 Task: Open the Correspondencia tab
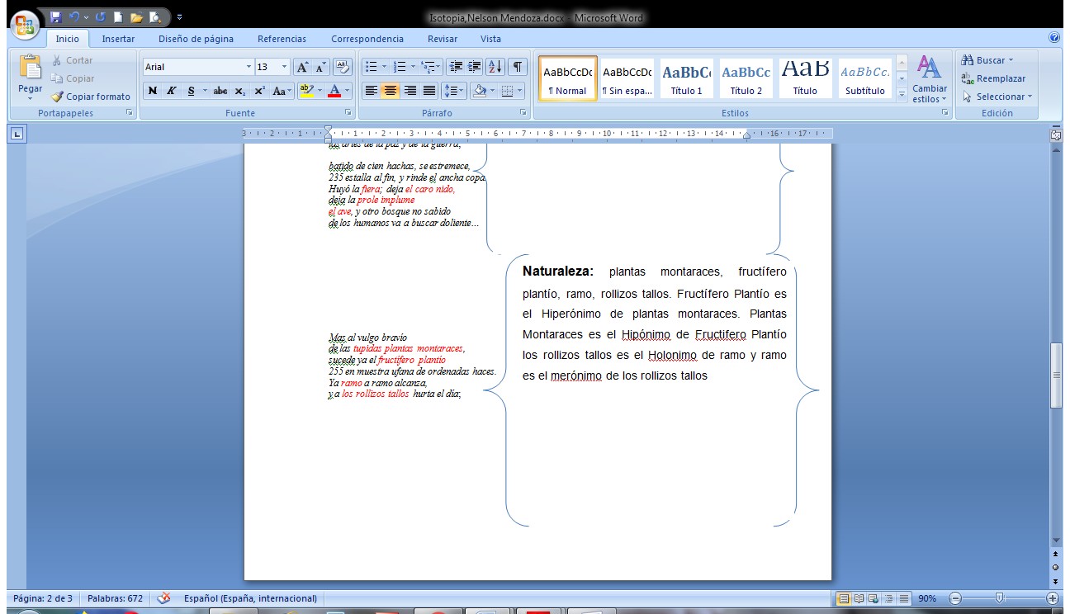(367, 39)
